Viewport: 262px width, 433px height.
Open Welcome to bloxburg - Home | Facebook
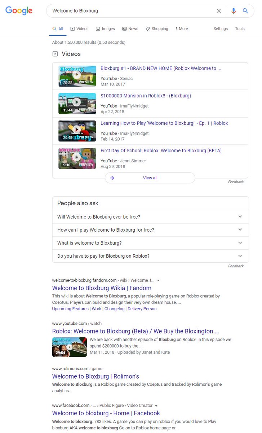coord(106,413)
